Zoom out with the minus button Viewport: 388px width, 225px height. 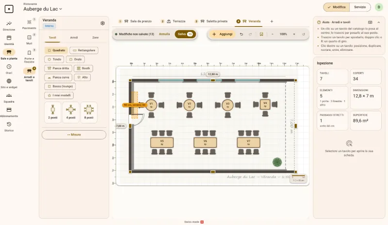coord(273,34)
